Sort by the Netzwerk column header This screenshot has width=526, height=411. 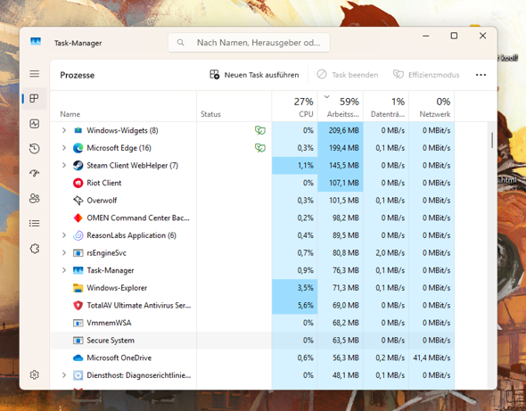click(431, 106)
